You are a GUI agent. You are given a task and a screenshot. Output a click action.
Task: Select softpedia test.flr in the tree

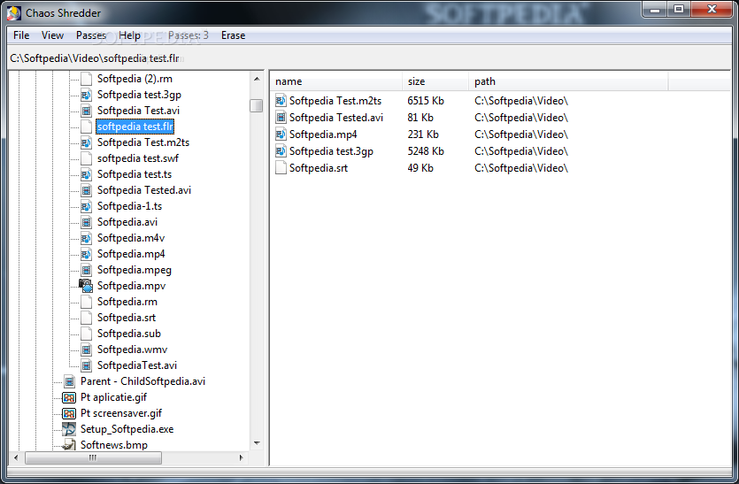(x=135, y=127)
